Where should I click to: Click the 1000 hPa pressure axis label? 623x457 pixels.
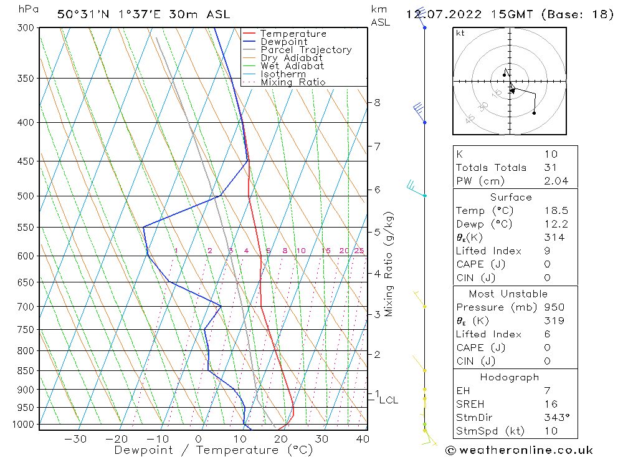click(24, 425)
